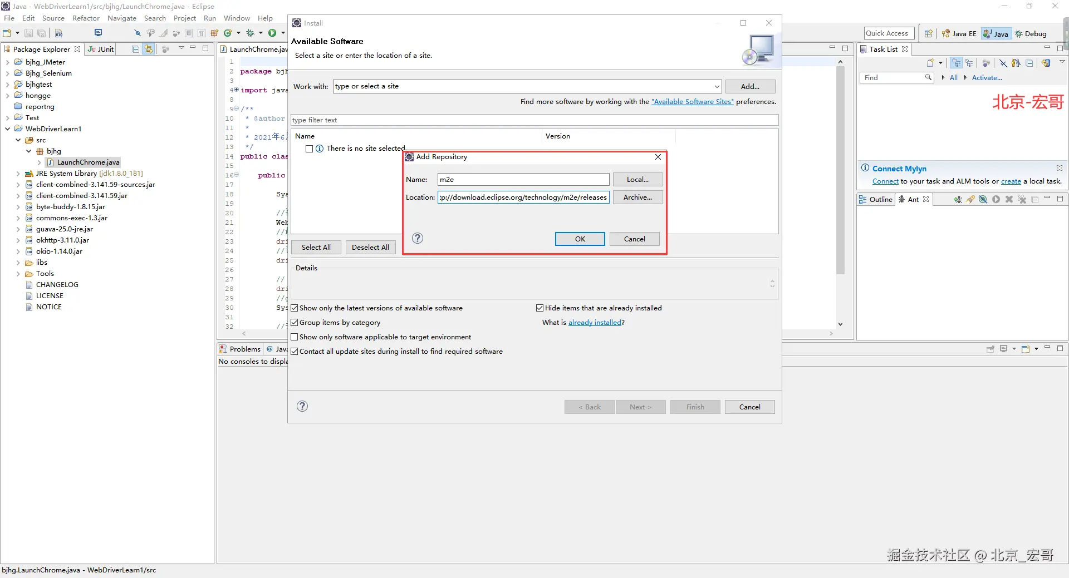Open the Refactor menu
This screenshot has height=578, width=1069.
point(86,18)
